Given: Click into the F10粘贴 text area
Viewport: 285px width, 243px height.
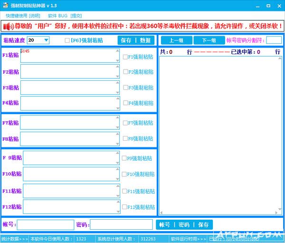Looking at the screenshot, I should point(71,174).
